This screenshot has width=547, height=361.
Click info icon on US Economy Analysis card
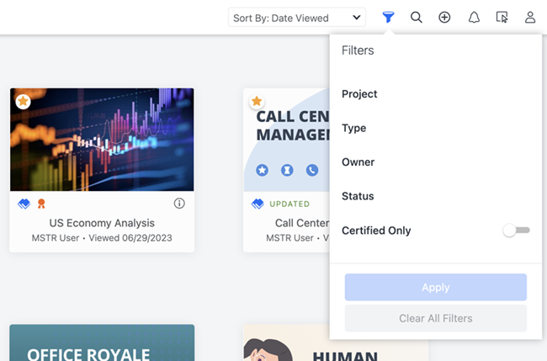[x=179, y=204]
